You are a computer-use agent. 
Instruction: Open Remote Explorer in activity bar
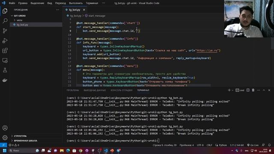(x=5, y=60)
